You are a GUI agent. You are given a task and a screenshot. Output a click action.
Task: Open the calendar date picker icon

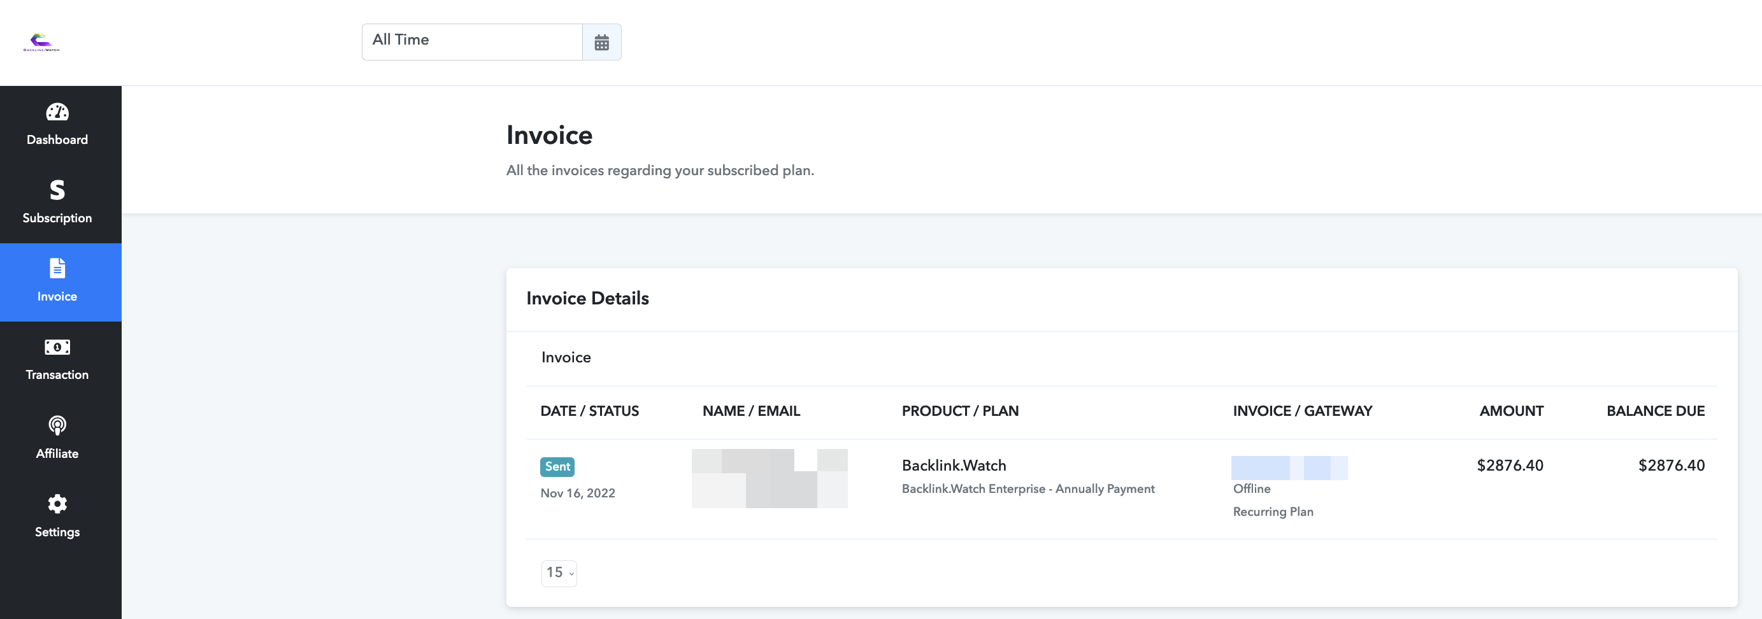pos(601,43)
